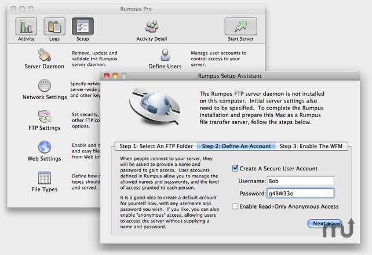Image resolution: width=372 pixels, height=255 pixels.
Task: Click the 'Password:' label
Action: 253,194
